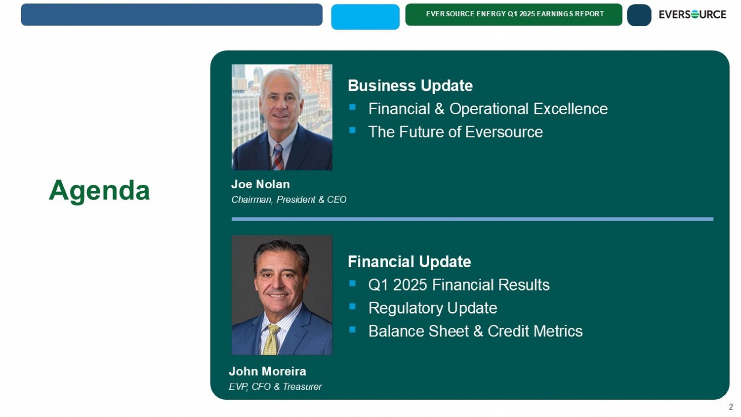This screenshot has height=417, width=741.
Task: Click the bullet square before Financial & Operational Excellence
Action: pos(352,107)
